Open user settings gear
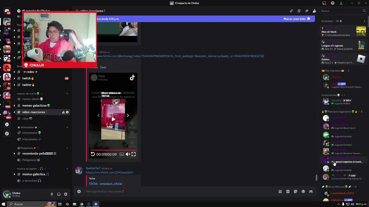This screenshot has height=207, width=369. pos(66,194)
